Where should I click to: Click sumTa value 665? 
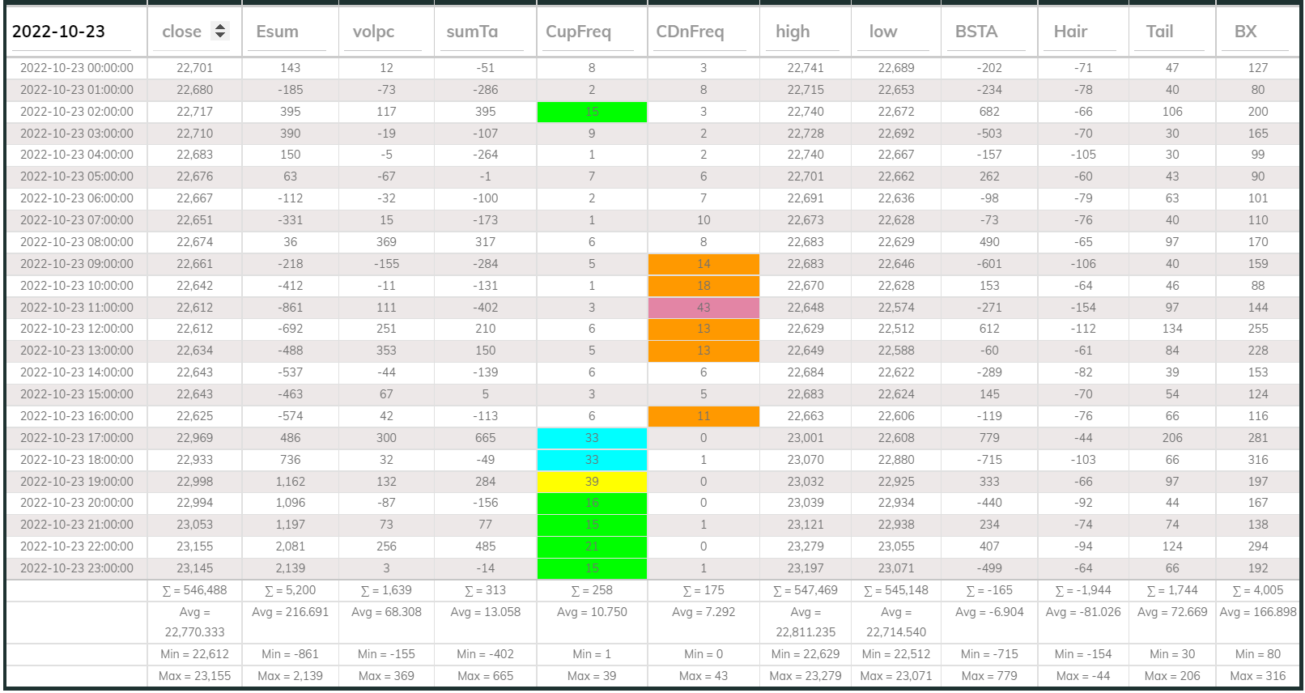coord(486,438)
